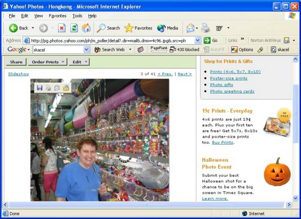Open the Search magnifier toolbar button
The height and width of the screenshot is (219, 301).
pyautogui.click(x=108, y=28)
